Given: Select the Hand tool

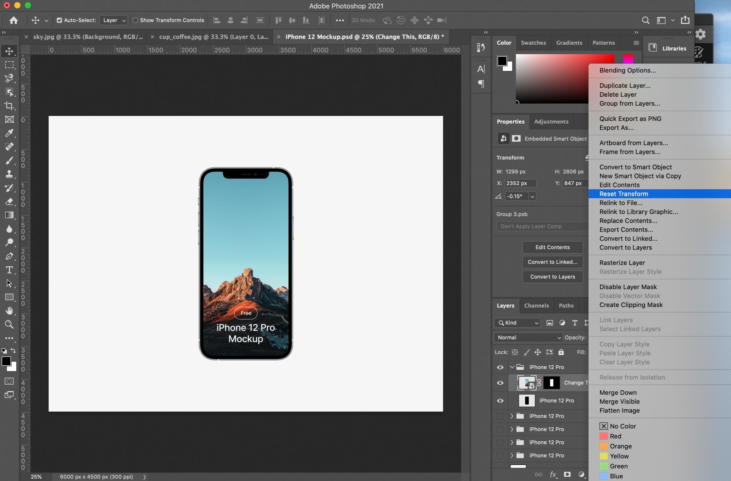Looking at the screenshot, I should pos(9,311).
